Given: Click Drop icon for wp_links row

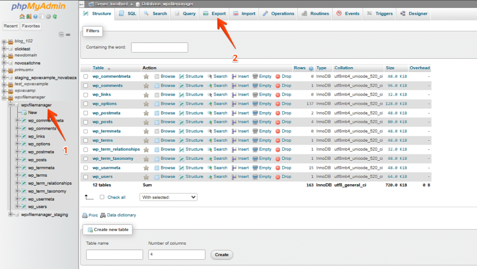Looking at the screenshot, I should (x=278, y=95).
